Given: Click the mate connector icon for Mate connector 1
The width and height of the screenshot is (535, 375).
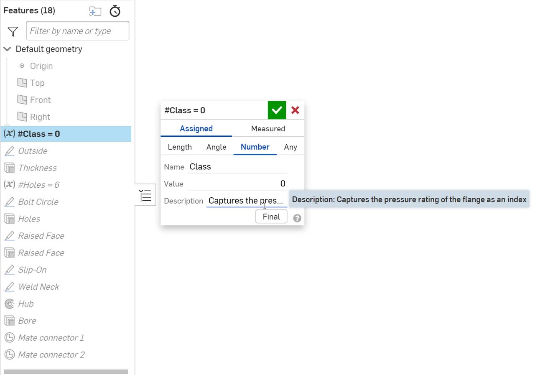Looking at the screenshot, I should click(9, 337).
